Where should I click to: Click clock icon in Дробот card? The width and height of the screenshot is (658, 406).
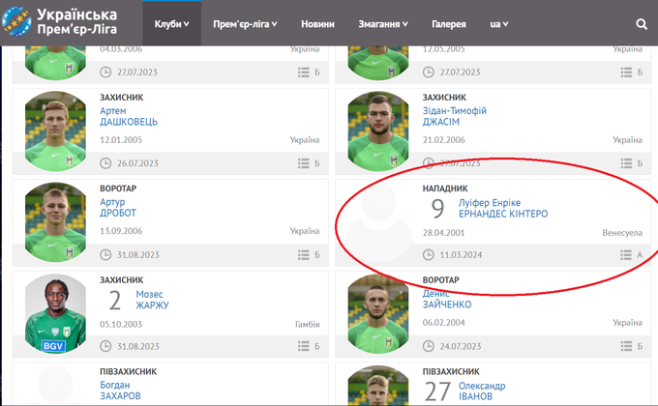[x=105, y=254]
